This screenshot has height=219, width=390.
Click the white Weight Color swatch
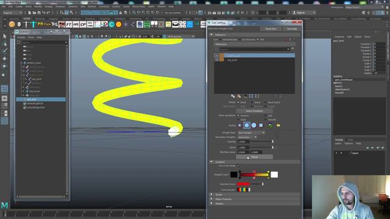[x=274, y=175]
